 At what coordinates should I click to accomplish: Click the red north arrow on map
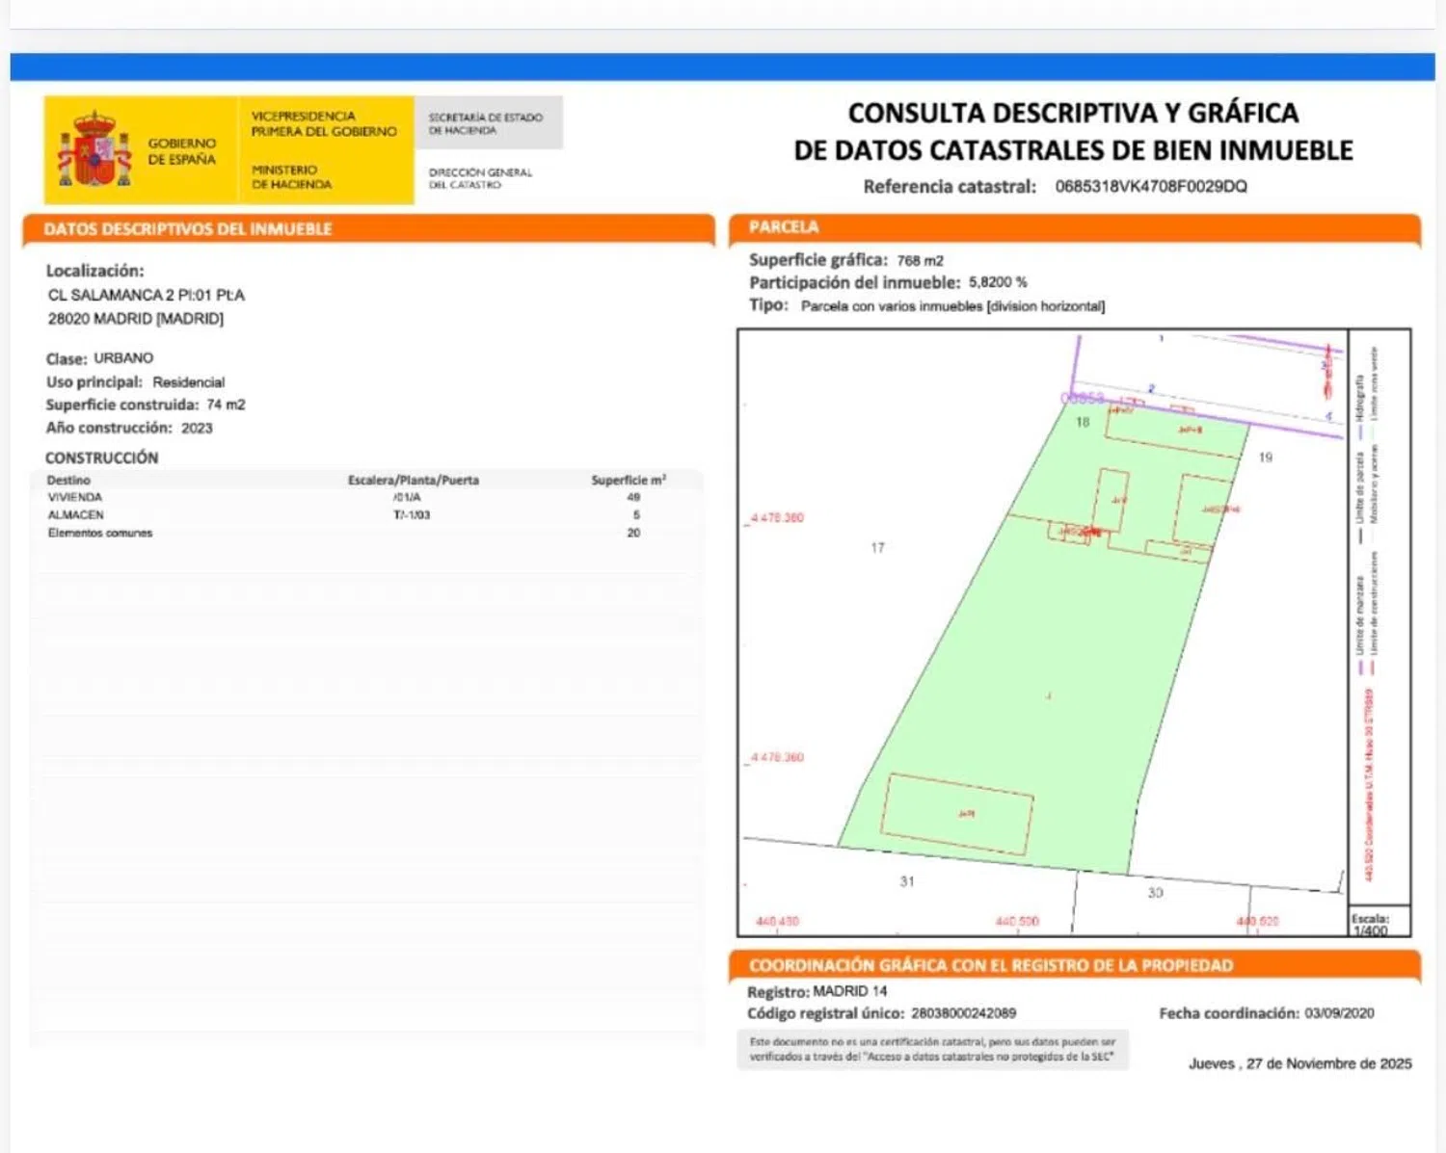(1327, 372)
